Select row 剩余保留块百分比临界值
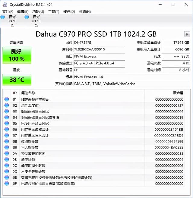 (x=94, y=118)
